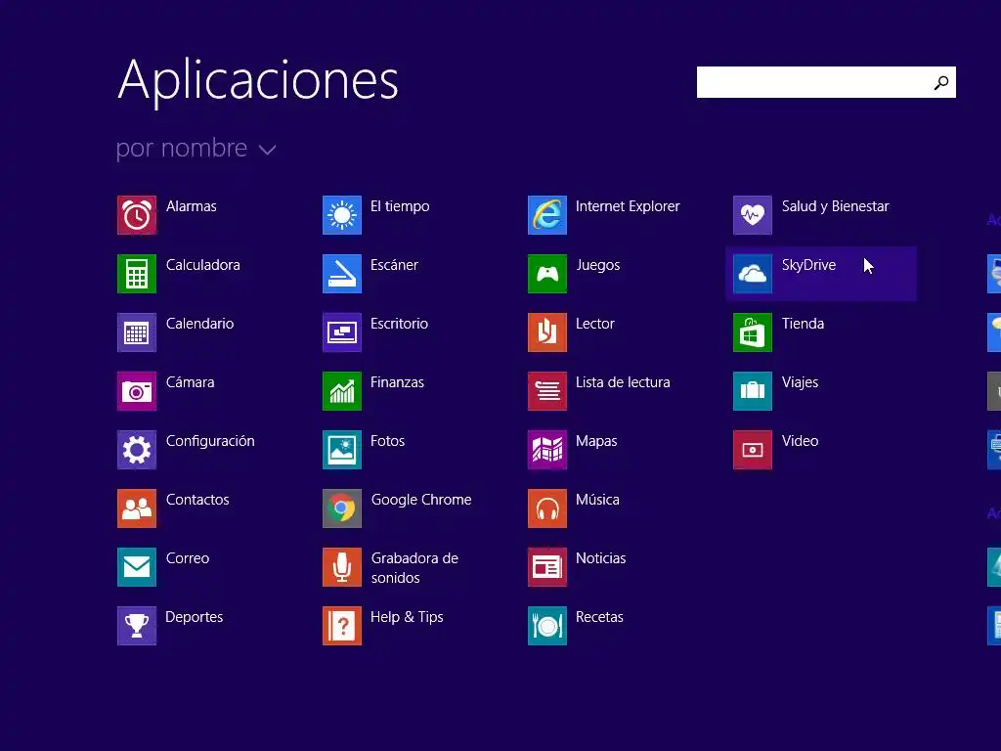Open Salud y Bienestar heart icon
Viewport: 1001px width, 751px height.
tap(753, 215)
